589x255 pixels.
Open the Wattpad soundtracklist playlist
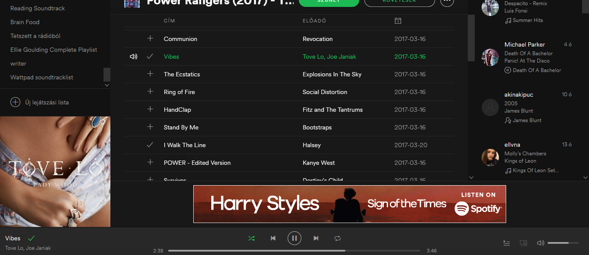pyautogui.click(x=42, y=77)
